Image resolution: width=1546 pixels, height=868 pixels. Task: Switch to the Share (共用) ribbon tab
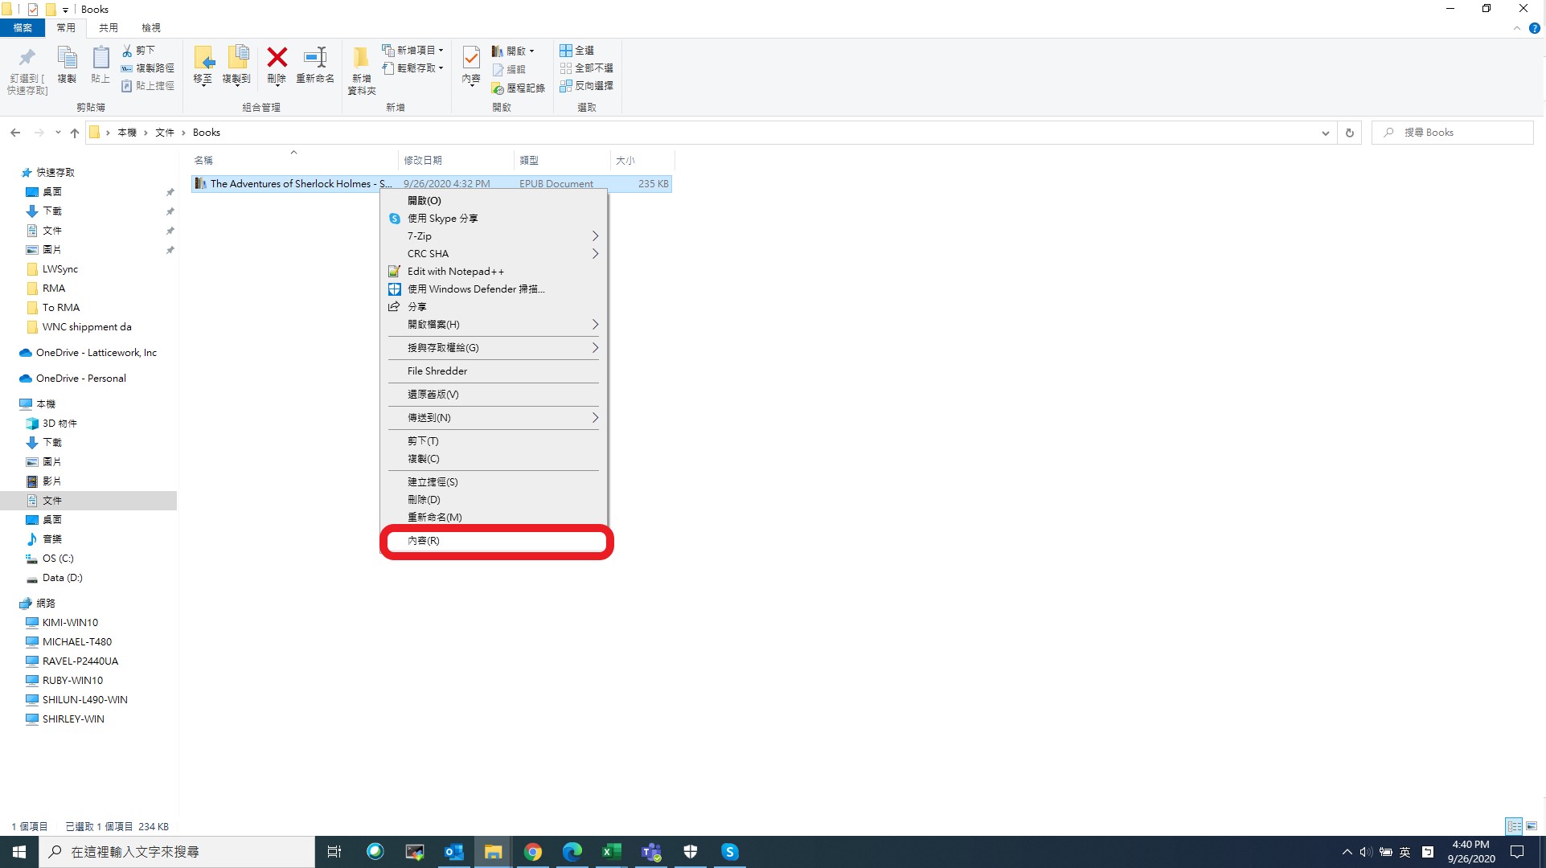click(108, 27)
